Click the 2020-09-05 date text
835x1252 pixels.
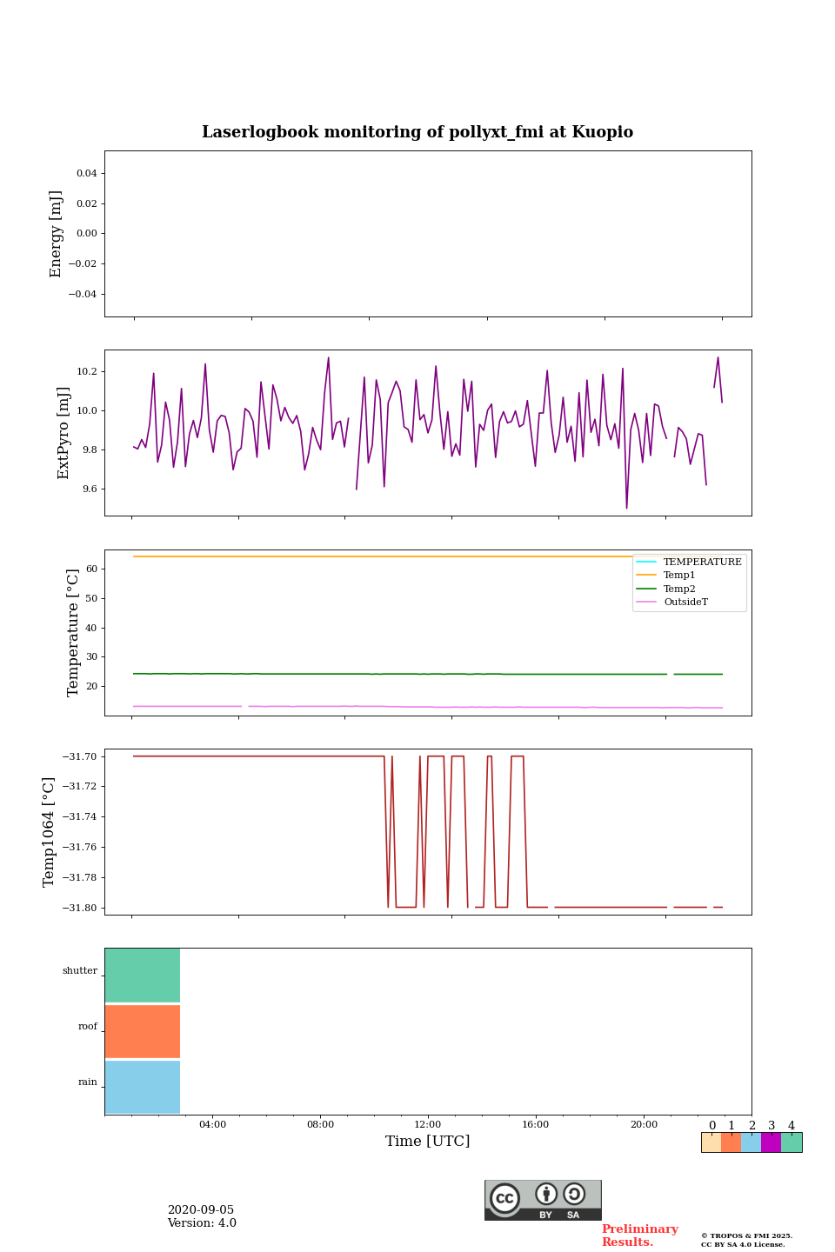(x=201, y=1210)
